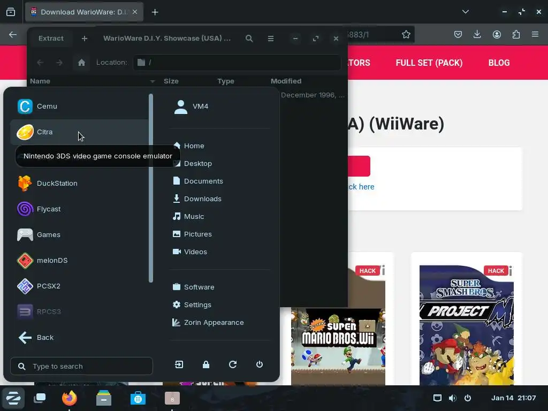Close the Download WarioWare tab
This screenshot has width=548, height=411.
pyautogui.click(x=135, y=12)
